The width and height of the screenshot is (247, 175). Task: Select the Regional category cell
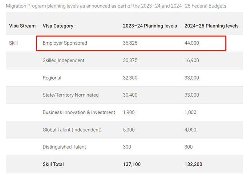point(52,78)
